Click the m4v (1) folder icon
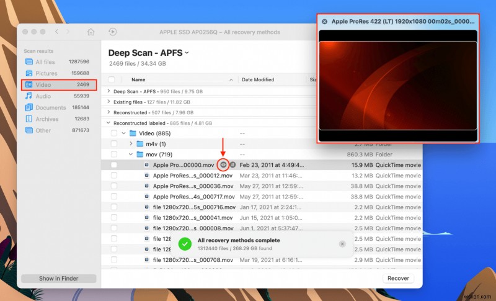The height and width of the screenshot is (301, 496). coord(140,144)
